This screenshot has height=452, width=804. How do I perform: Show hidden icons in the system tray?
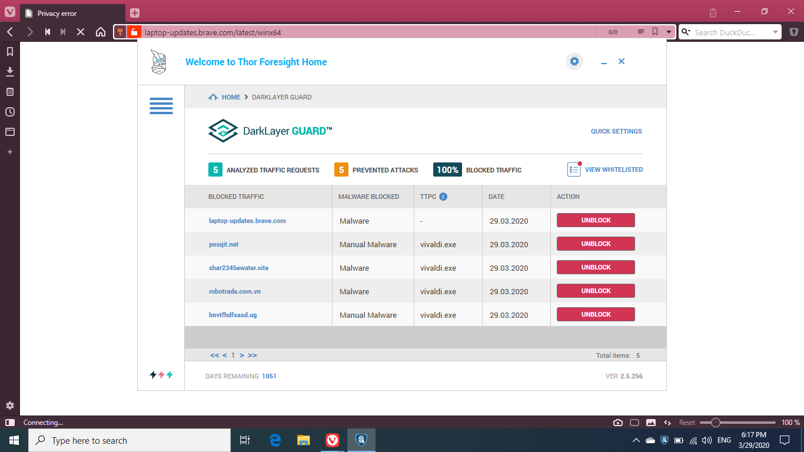point(636,440)
